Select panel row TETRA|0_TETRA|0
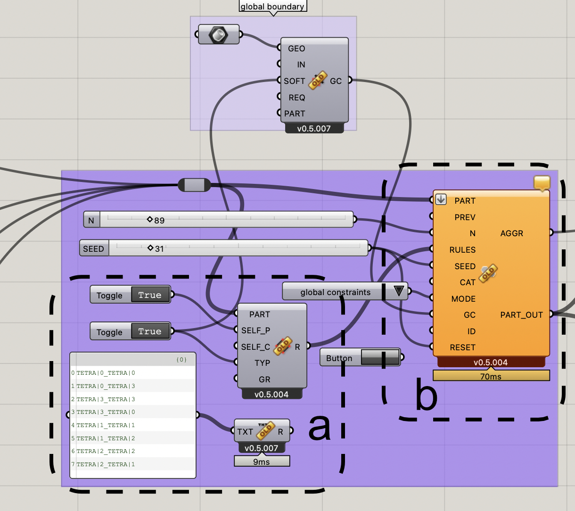The width and height of the screenshot is (575, 511). (x=133, y=373)
